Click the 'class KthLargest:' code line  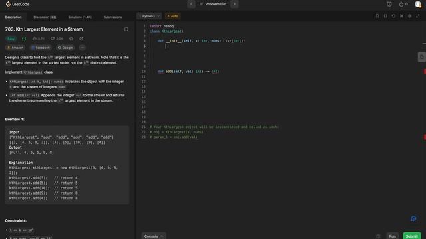[x=166, y=31]
